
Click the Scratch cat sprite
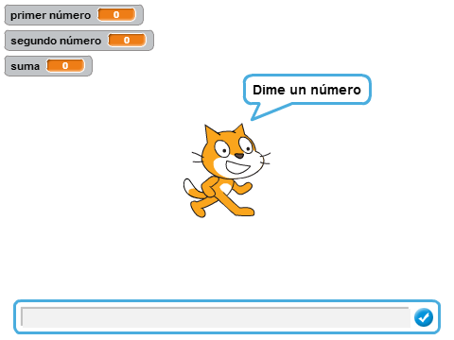pos(227,171)
